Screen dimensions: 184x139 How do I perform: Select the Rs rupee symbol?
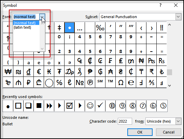point(161,60)
